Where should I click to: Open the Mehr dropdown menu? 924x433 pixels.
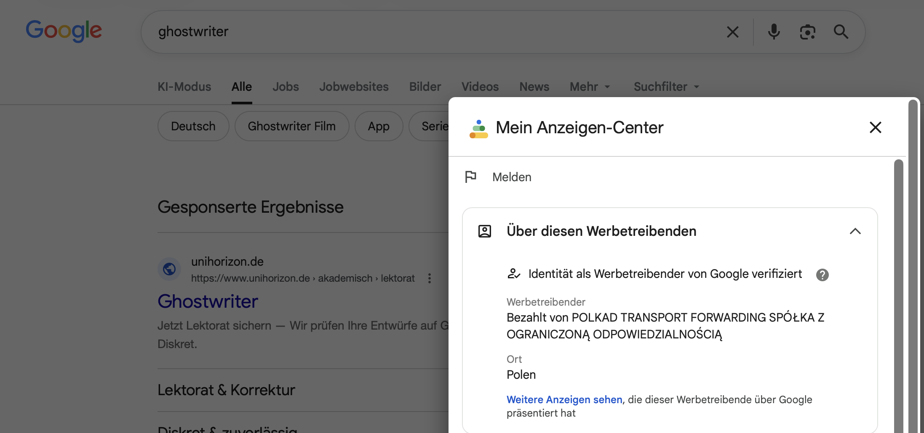pyautogui.click(x=590, y=87)
